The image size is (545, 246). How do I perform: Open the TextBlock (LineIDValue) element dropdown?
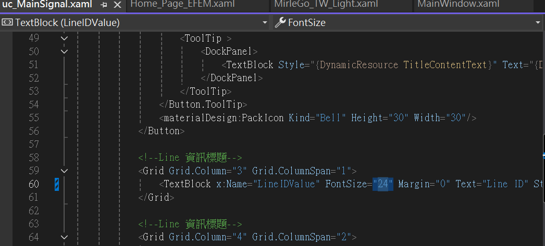(x=265, y=23)
